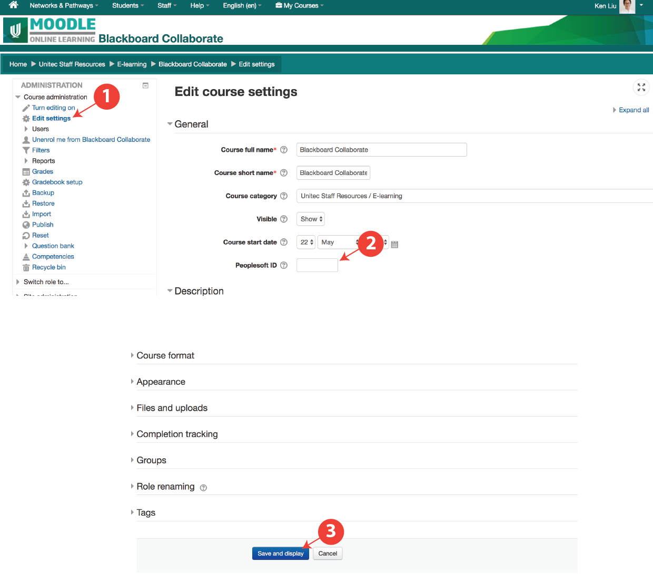Click the table icon beside Grades
Image resolution: width=653 pixels, height=581 pixels.
pyautogui.click(x=26, y=172)
